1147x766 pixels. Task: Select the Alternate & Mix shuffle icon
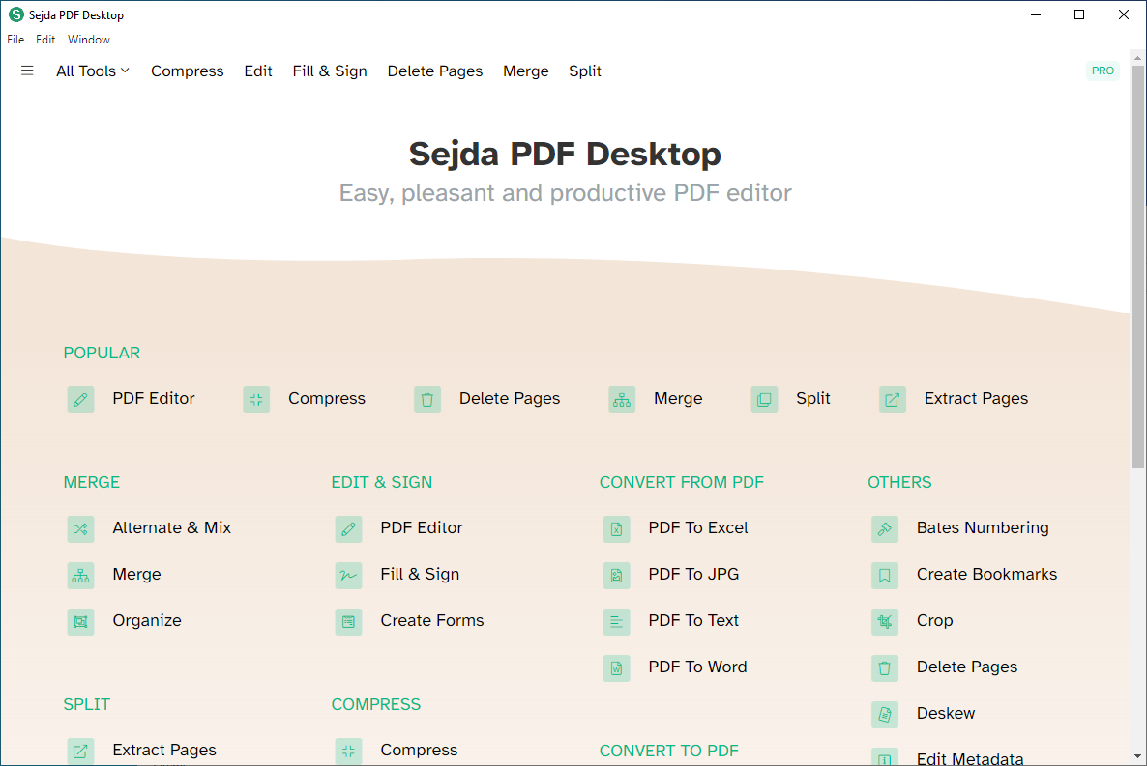[x=80, y=529]
